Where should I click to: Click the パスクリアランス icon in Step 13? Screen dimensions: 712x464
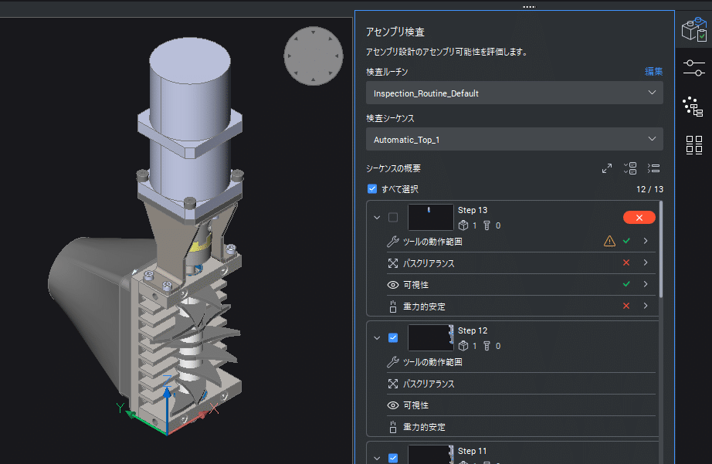tap(395, 262)
